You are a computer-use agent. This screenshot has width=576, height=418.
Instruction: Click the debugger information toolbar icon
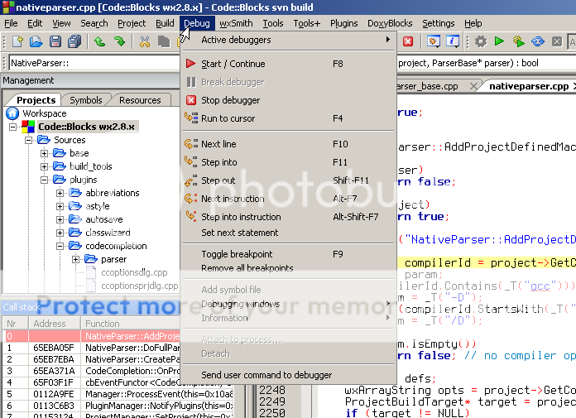(453, 41)
